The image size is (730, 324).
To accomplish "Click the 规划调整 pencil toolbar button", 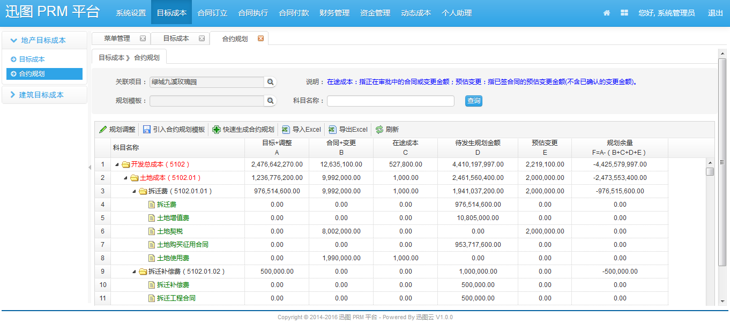I will pyautogui.click(x=117, y=130).
